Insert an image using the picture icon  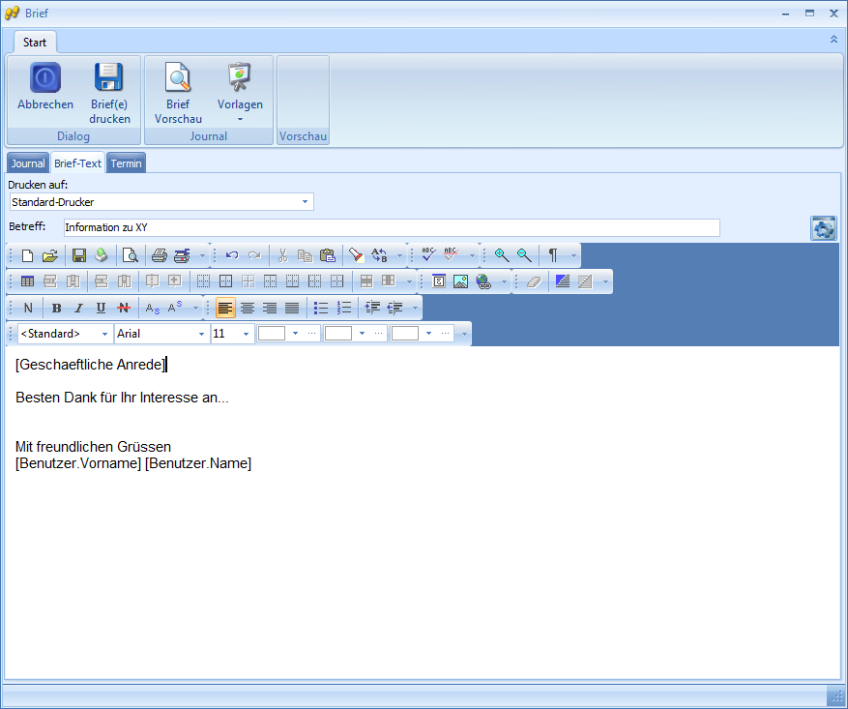(x=461, y=281)
